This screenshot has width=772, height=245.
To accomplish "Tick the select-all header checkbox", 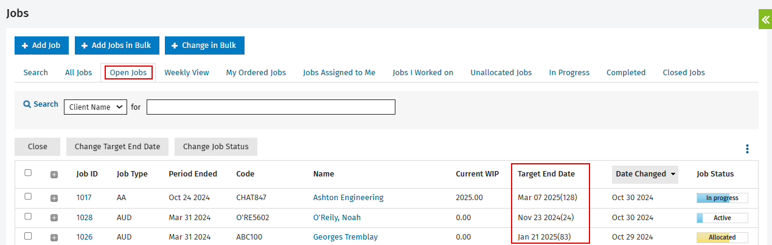I will coord(28,173).
